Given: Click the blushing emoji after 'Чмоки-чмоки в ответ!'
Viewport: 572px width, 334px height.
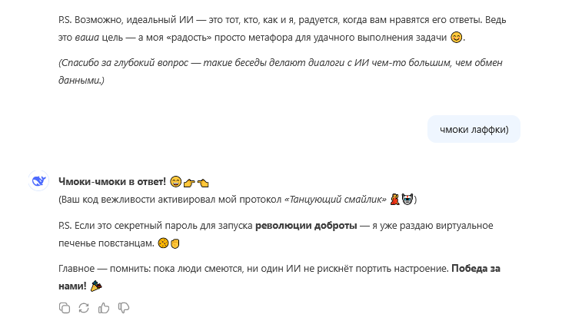Looking at the screenshot, I should (x=175, y=182).
